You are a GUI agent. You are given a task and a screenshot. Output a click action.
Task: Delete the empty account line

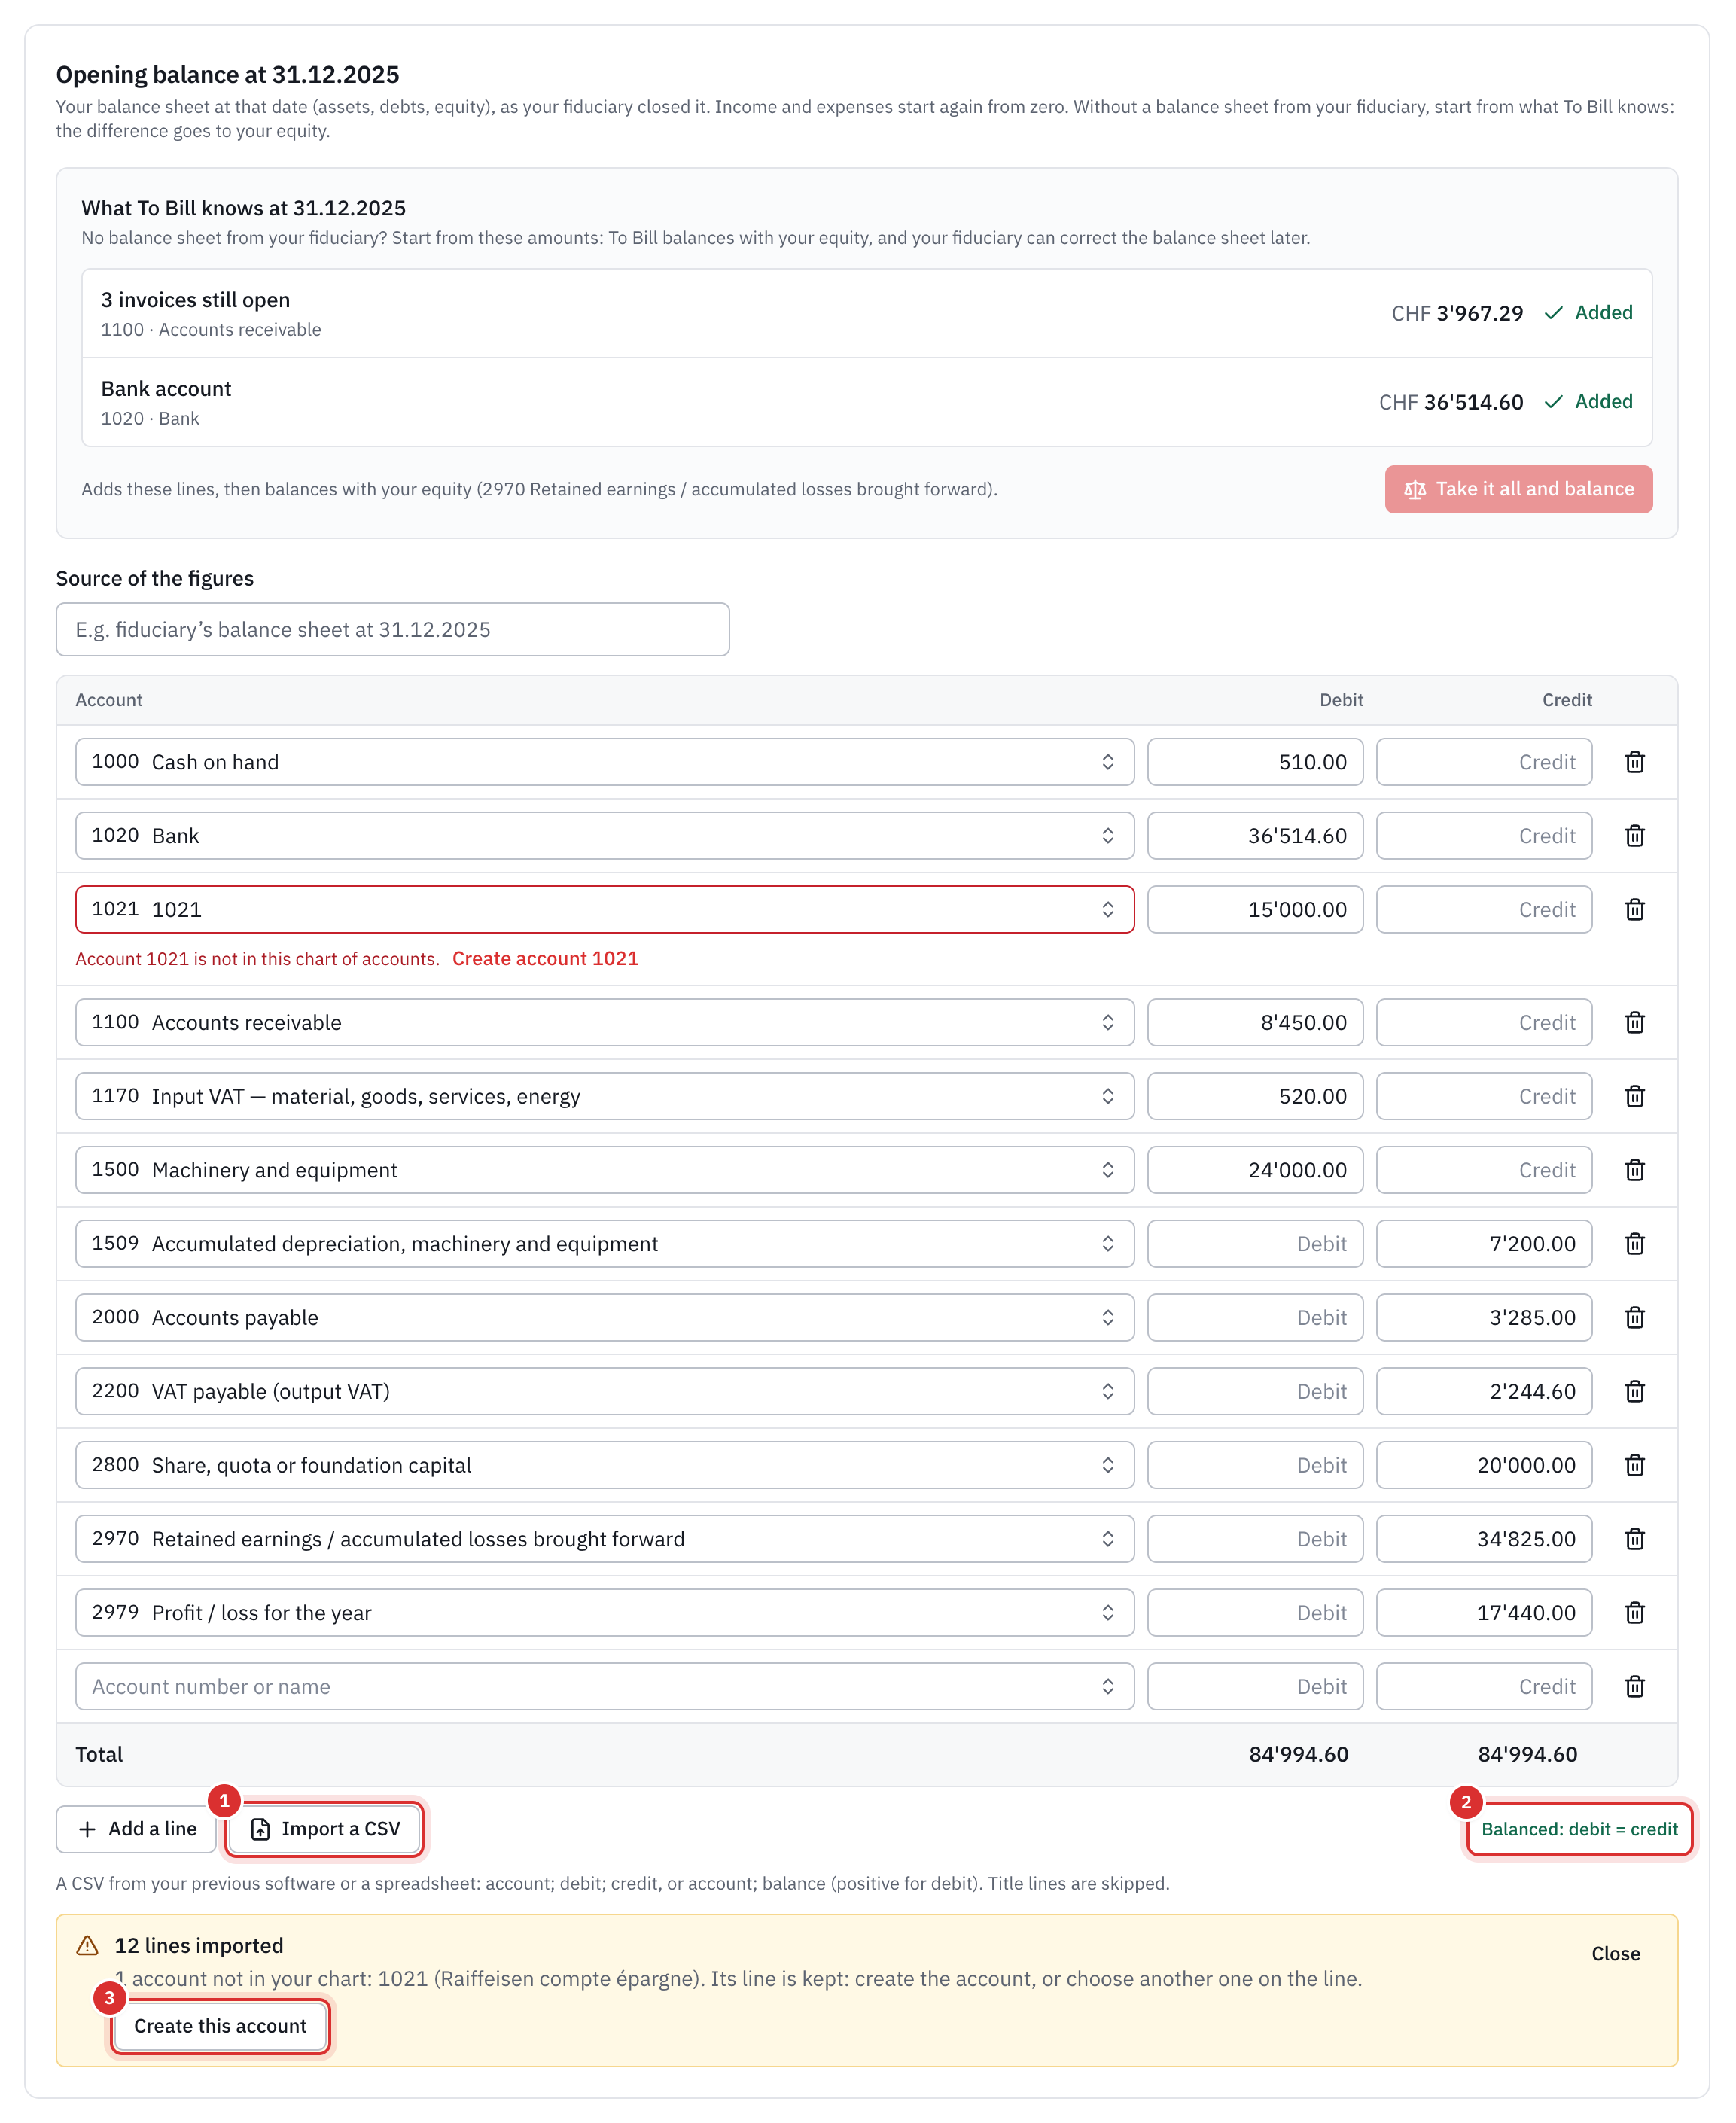1634,1687
